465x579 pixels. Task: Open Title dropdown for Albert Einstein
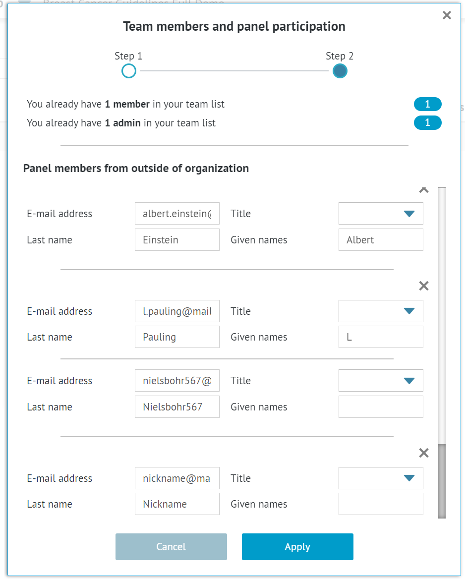click(x=381, y=214)
